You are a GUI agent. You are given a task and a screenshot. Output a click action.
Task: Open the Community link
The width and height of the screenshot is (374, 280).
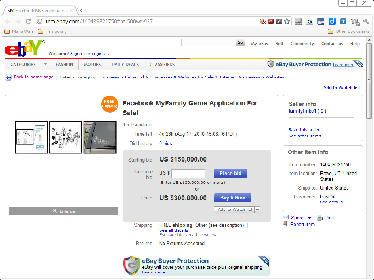pos(302,44)
